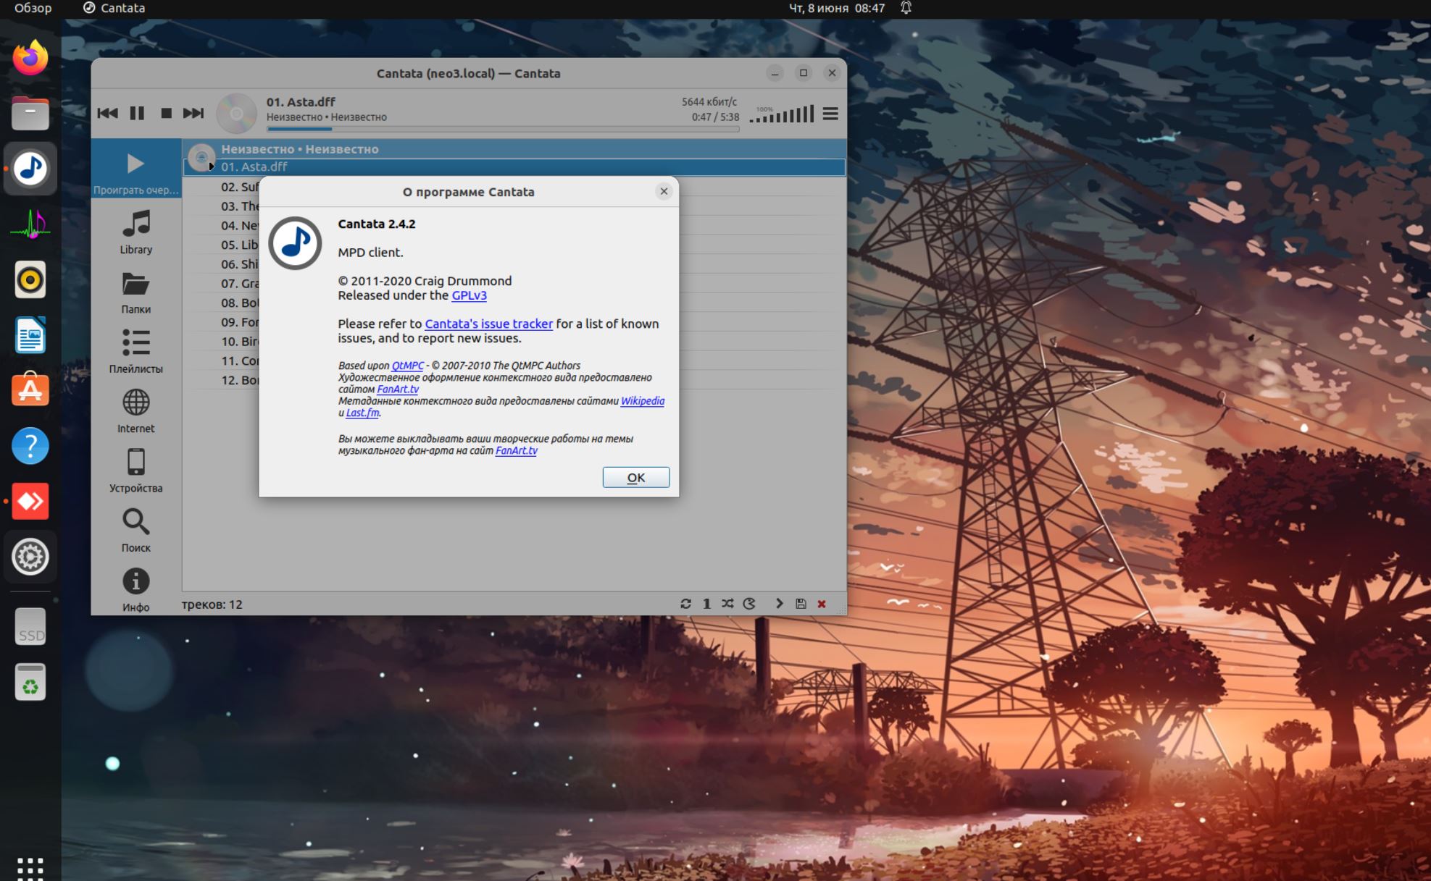The image size is (1431, 881).
Task: Stop playback with the stop button
Action: coord(166,113)
